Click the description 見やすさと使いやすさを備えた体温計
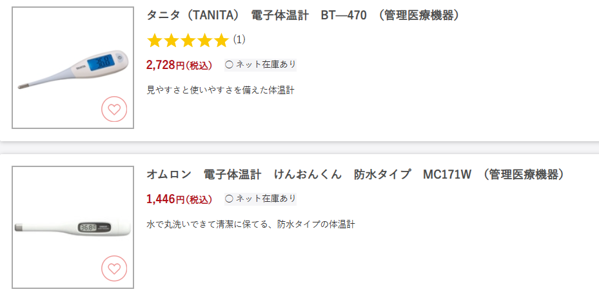Image resolution: width=599 pixels, height=296 pixels. click(x=221, y=90)
